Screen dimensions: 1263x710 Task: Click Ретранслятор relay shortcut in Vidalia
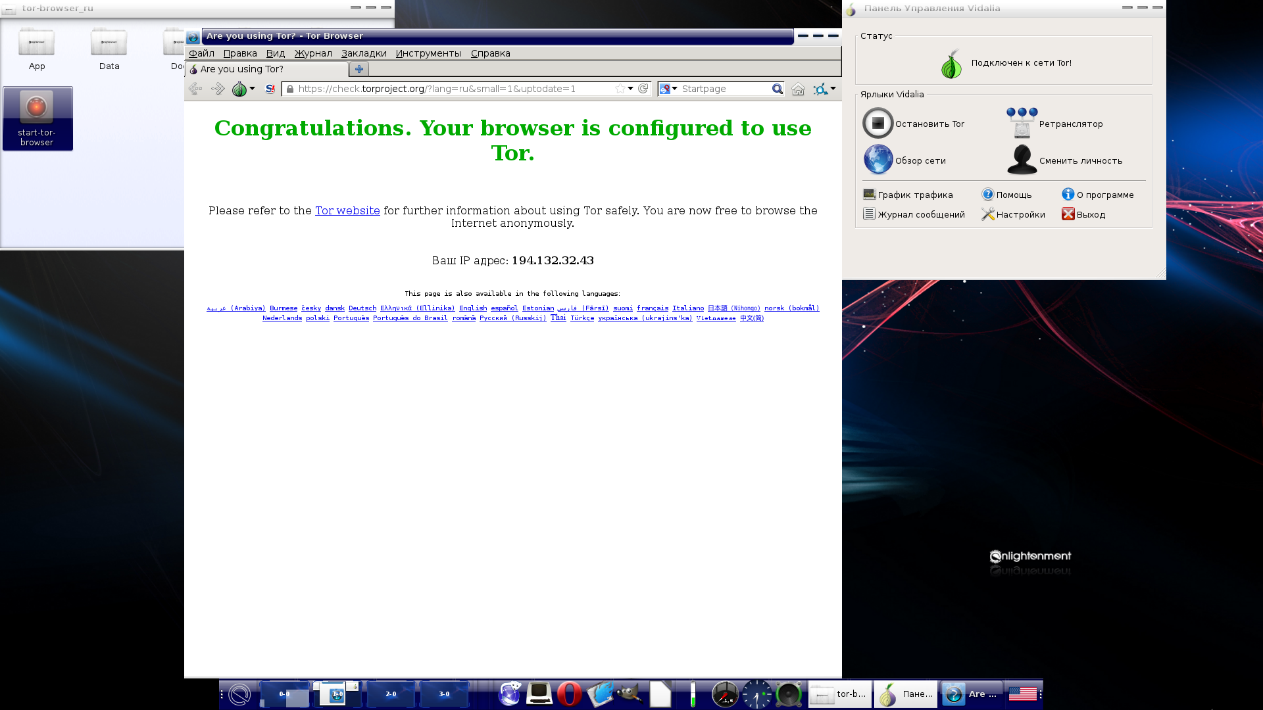click(1054, 124)
